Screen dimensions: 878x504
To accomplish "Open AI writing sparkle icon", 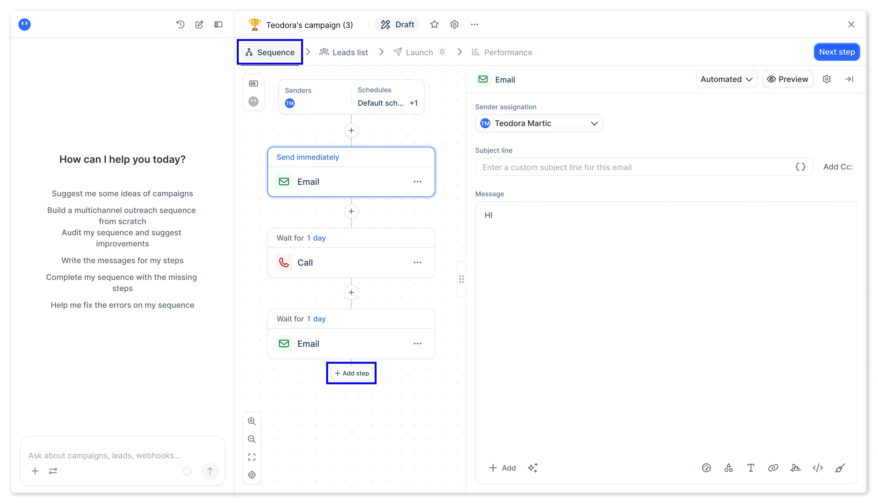I will tap(533, 468).
